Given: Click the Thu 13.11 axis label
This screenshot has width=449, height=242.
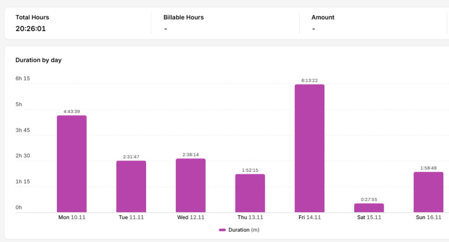Looking at the screenshot, I should pos(250,217).
